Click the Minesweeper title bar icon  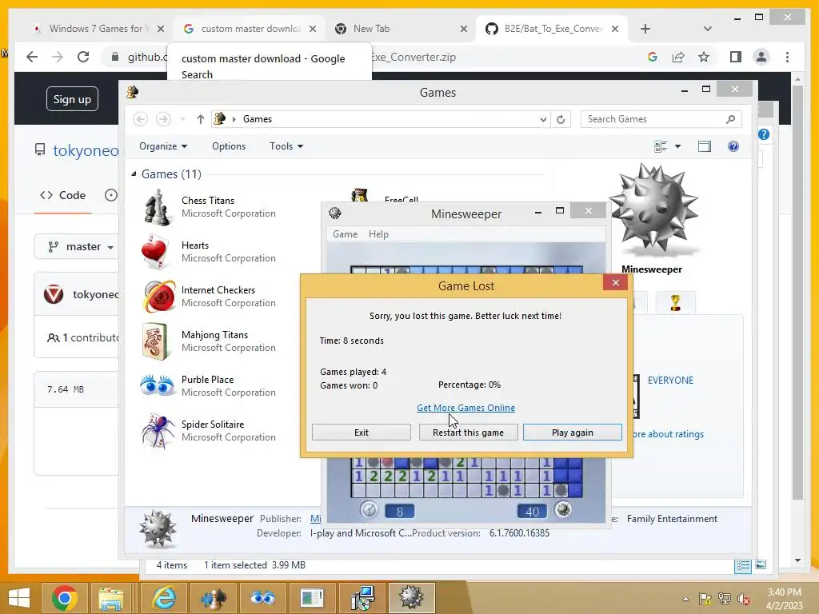pos(335,213)
